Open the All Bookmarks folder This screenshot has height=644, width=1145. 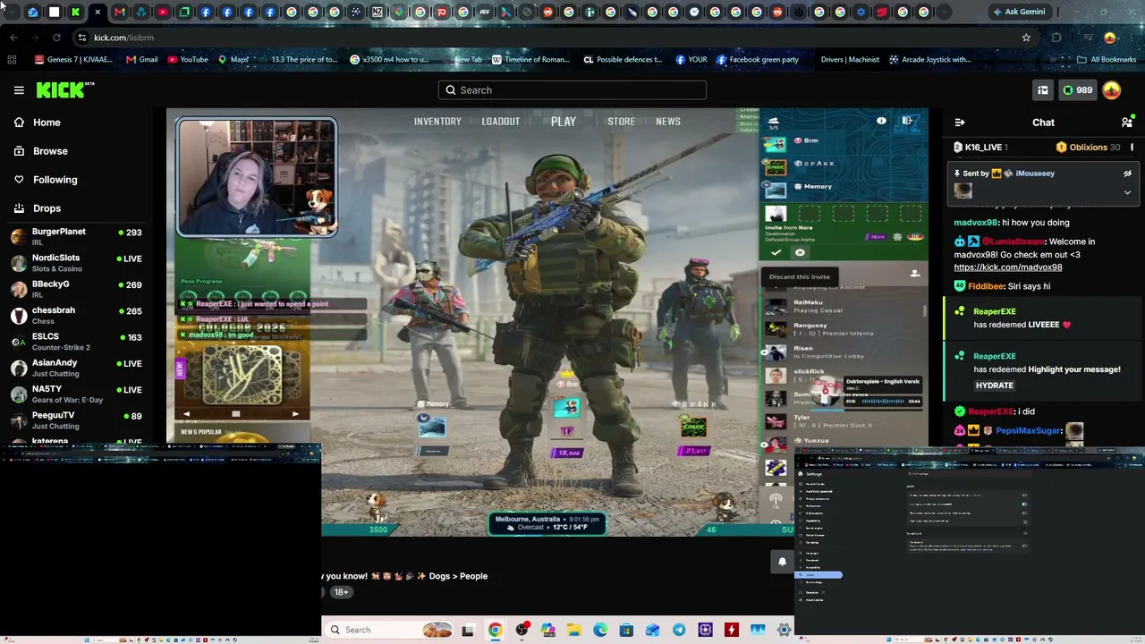pyautogui.click(x=1107, y=60)
